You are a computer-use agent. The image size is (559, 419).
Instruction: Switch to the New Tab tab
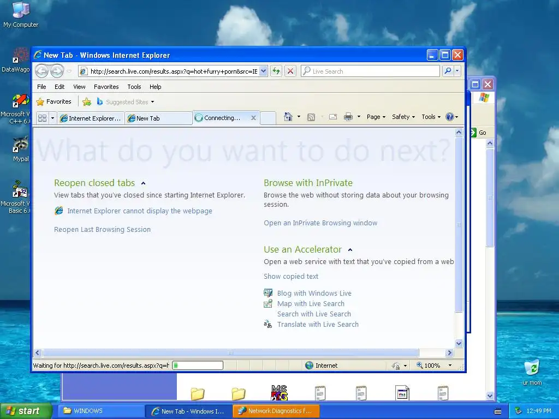click(x=158, y=118)
